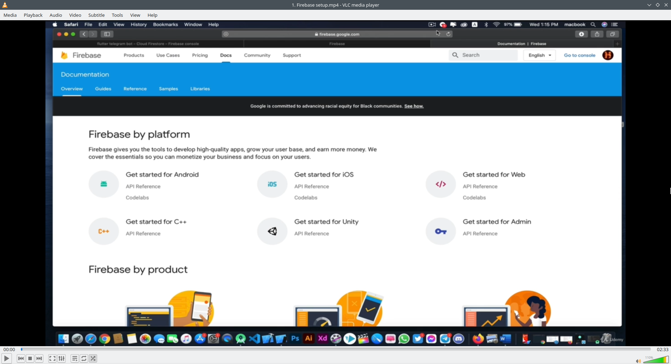Select the Cloud Firestore console Safari tab
Image resolution: width=671 pixels, height=364 pixels.
click(x=148, y=44)
